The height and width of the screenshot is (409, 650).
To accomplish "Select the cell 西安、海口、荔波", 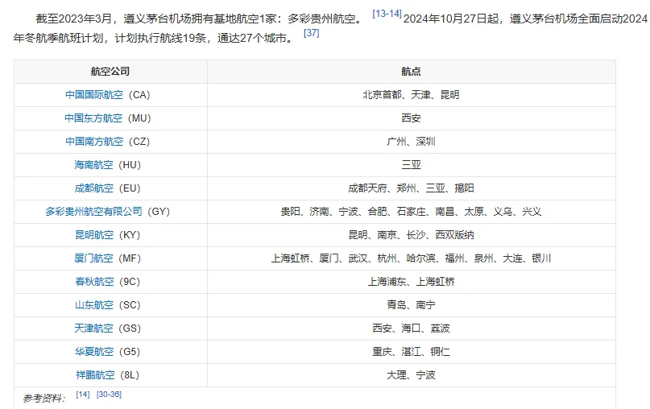I will pyautogui.click(x=412, y=328).
